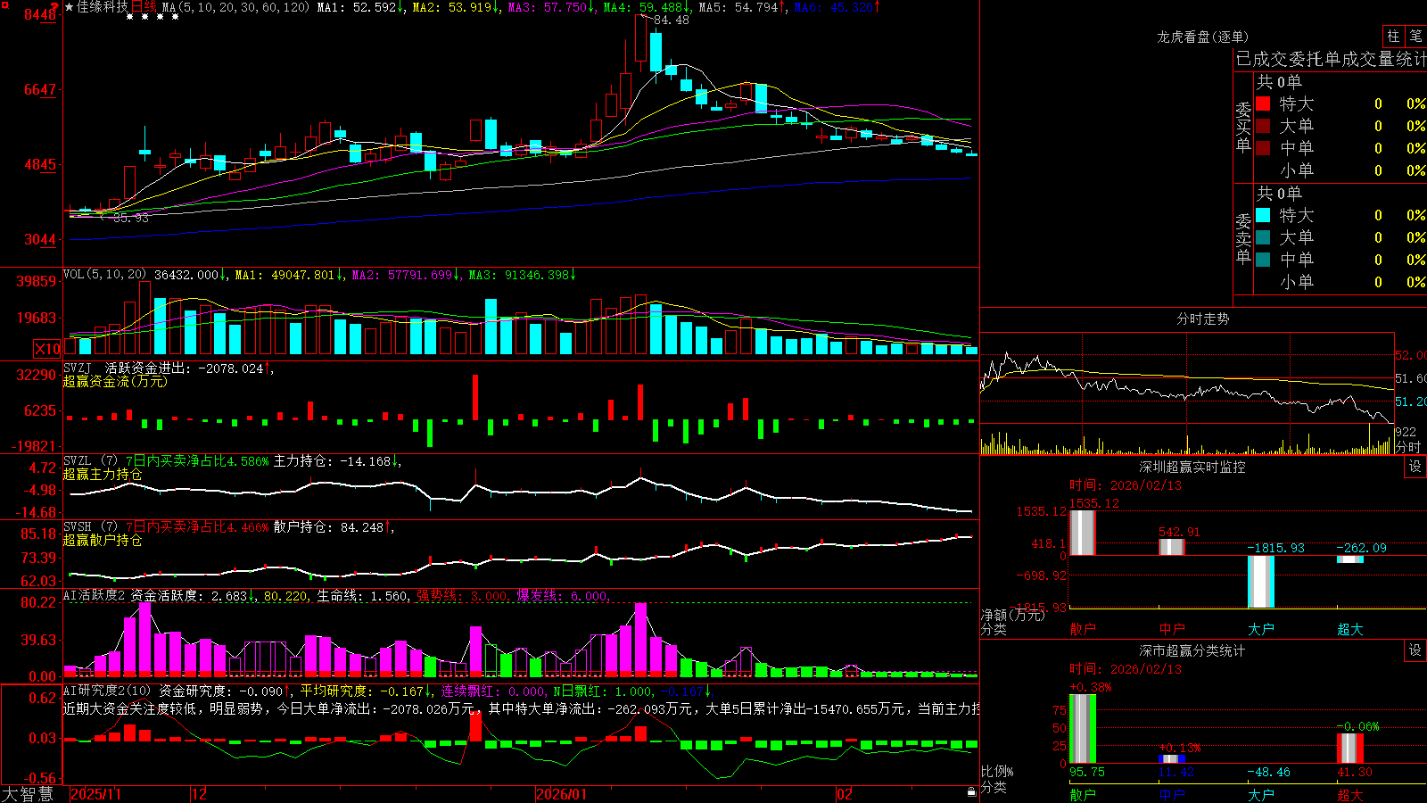Click the red 特大 buy order marker
The width and height of the screenshot is (1427, 803).
(1263, 103)
